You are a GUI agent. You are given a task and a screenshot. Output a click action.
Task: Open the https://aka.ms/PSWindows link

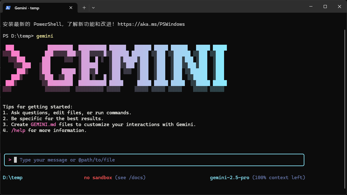click(151, 24)
